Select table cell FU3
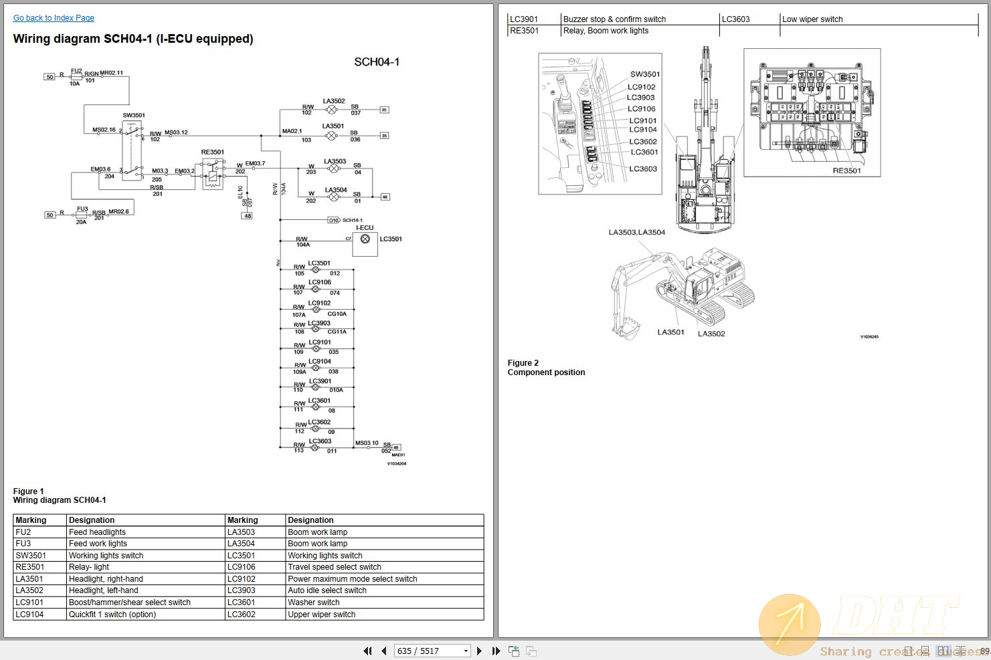 40,544
